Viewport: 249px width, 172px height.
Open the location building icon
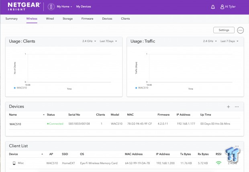tap(51, 7)
